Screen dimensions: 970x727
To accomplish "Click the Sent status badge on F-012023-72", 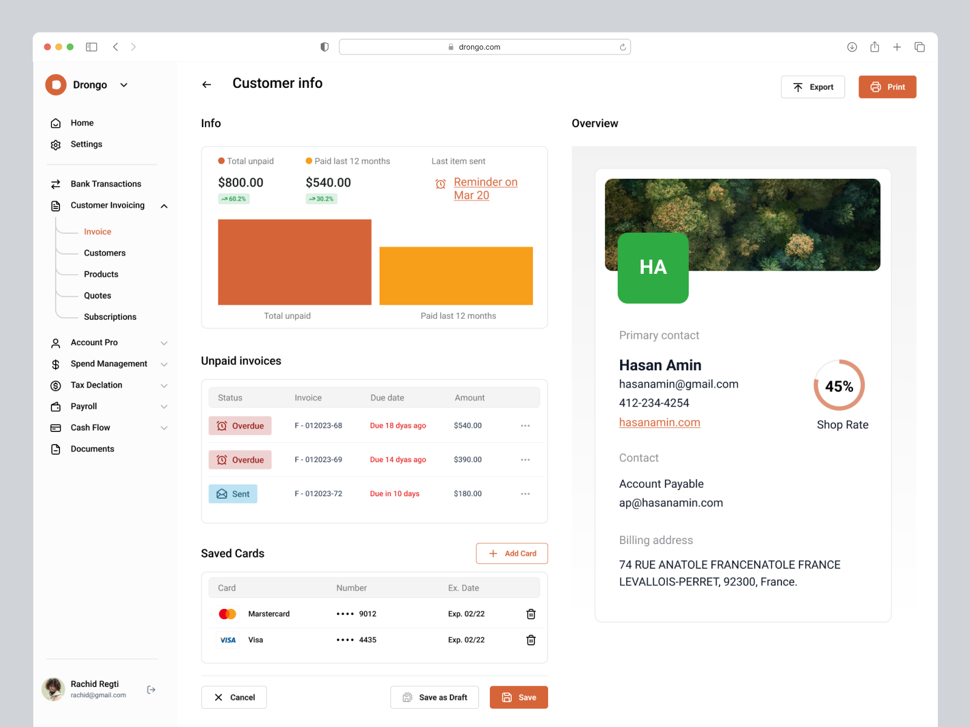I will point(233,494).
